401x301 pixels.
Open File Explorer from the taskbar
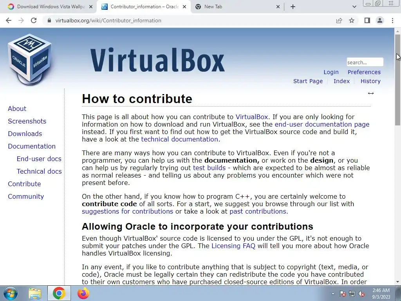pos(35,293)
